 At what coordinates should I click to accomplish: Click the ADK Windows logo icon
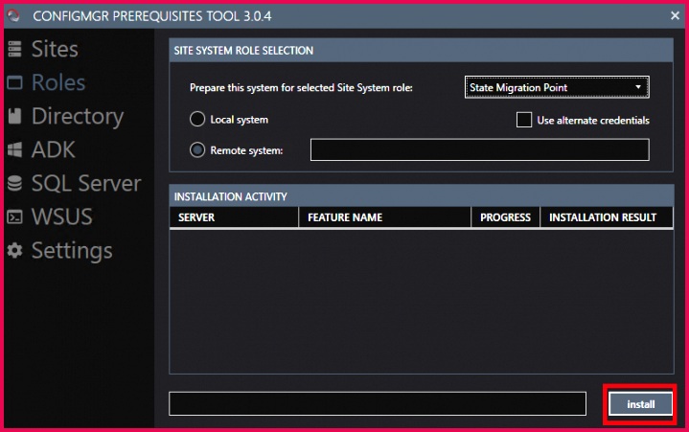point(14,149)
